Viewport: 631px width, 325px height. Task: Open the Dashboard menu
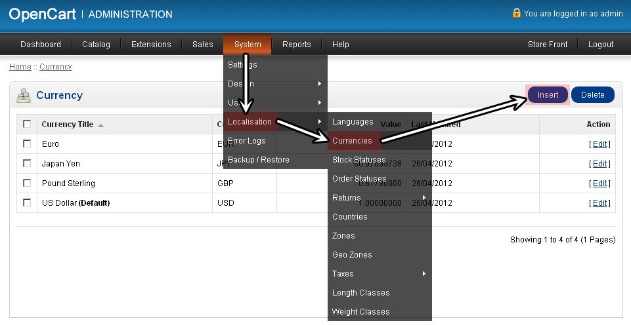tap(41, 44)
